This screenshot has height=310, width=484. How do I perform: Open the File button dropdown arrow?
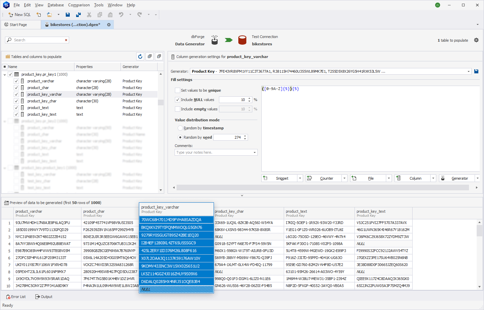[x=389, y=178]
